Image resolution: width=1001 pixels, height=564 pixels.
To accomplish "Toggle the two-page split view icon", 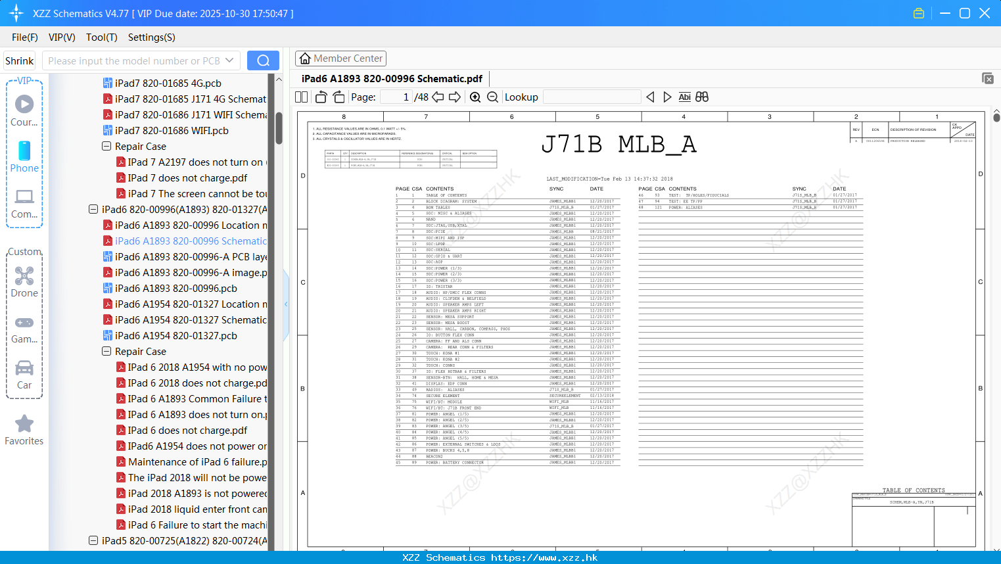I will tap(302, 97).
